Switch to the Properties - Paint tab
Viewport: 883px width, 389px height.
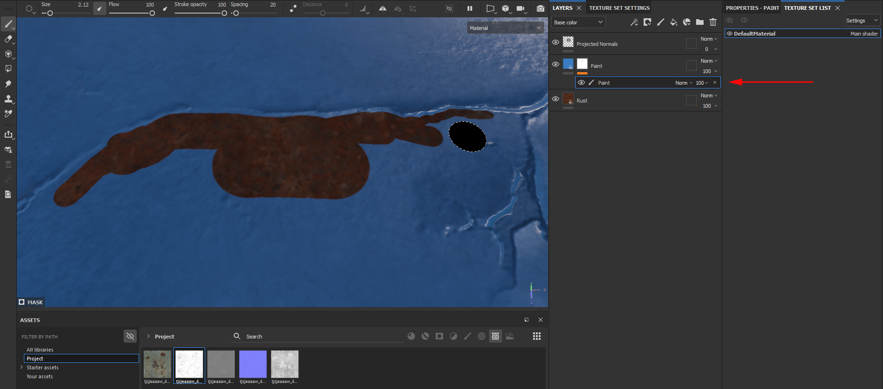click(752, 8)
